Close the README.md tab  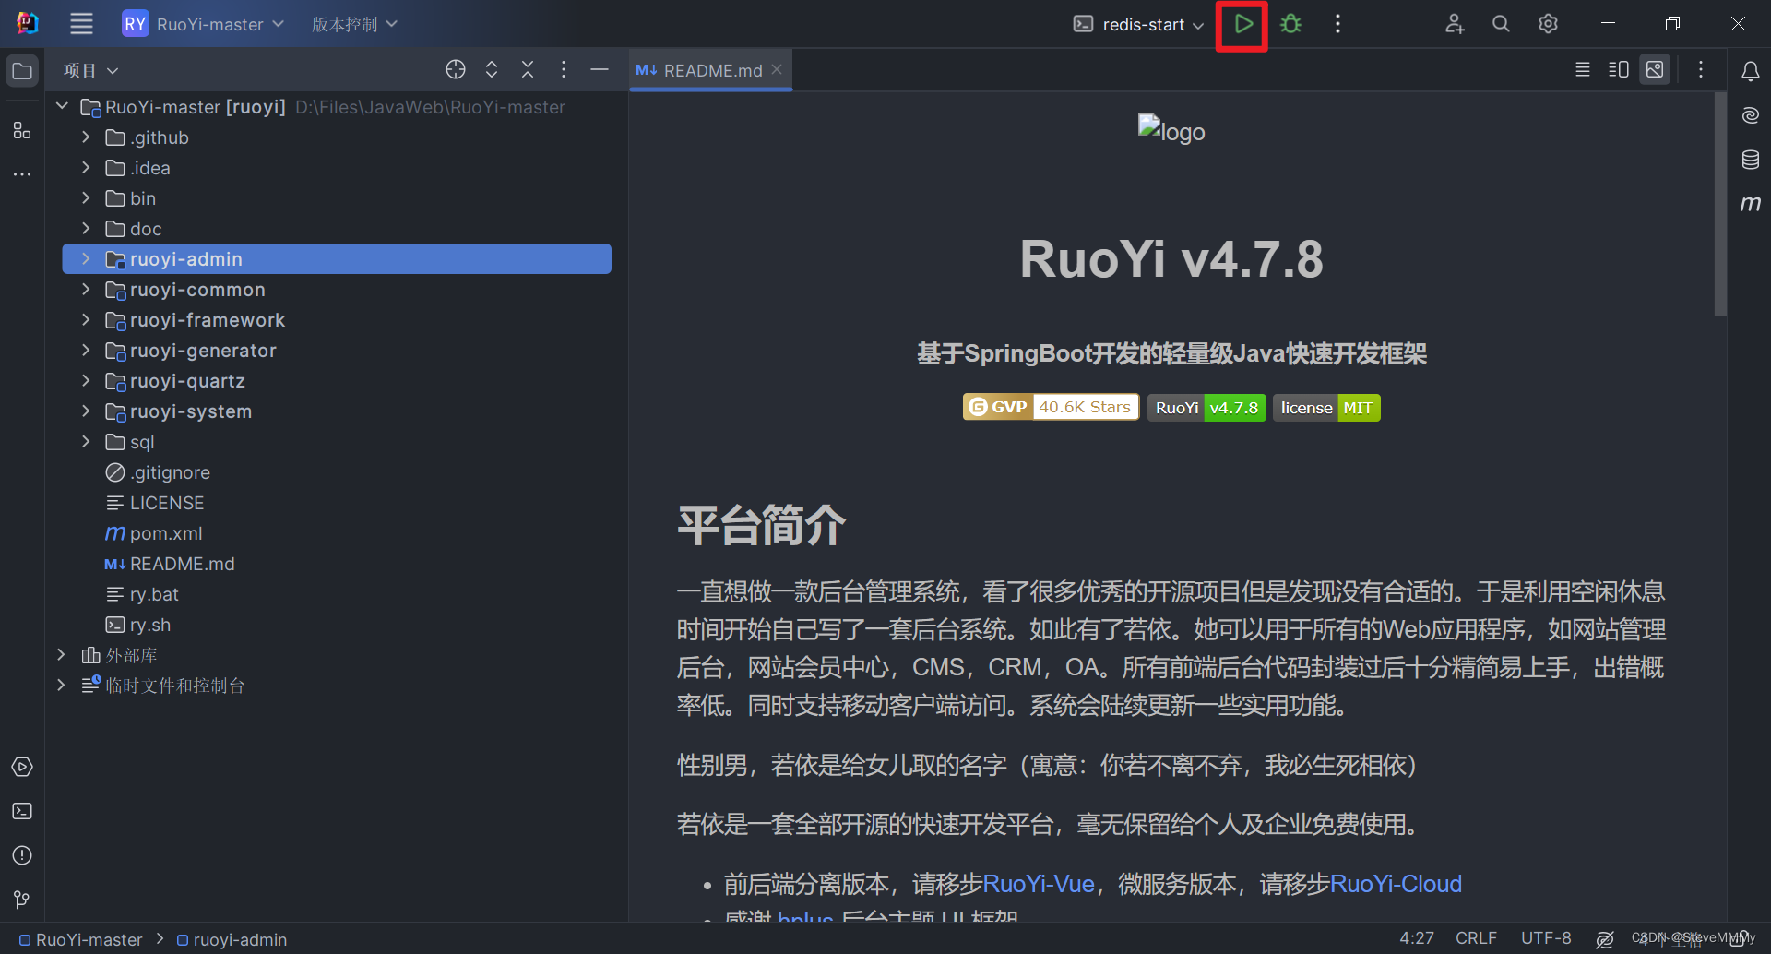click(777, 69)
